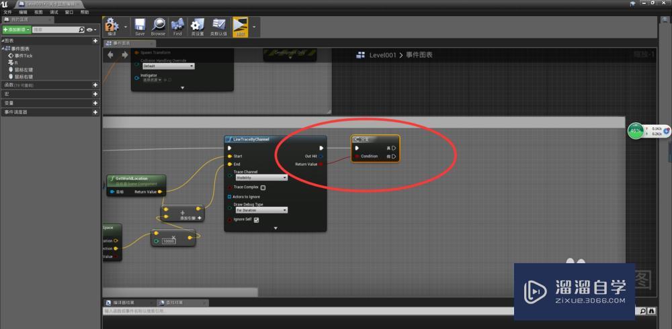Click GetWorldLocation Return Value output pin

[x=160, y=192]
